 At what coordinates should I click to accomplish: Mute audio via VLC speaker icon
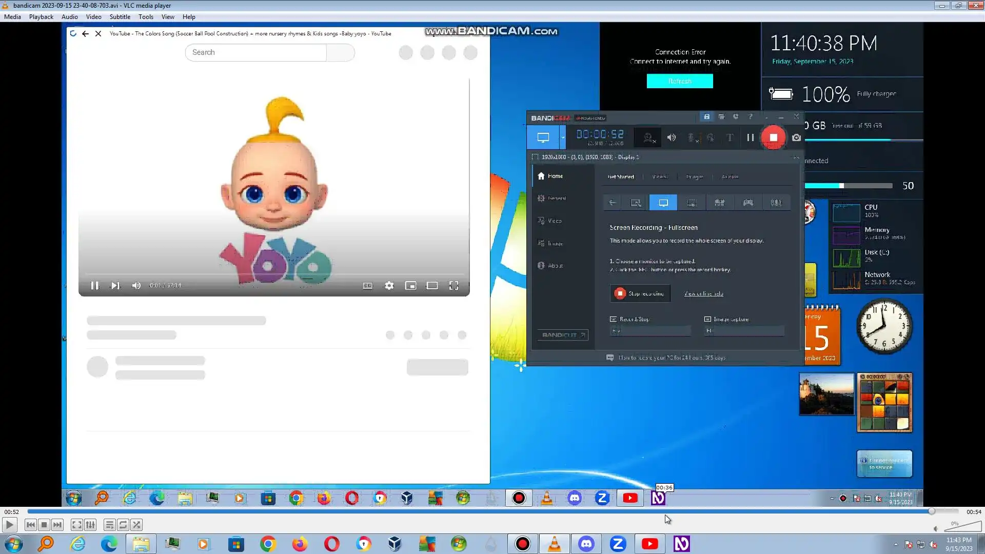point(935,529)
